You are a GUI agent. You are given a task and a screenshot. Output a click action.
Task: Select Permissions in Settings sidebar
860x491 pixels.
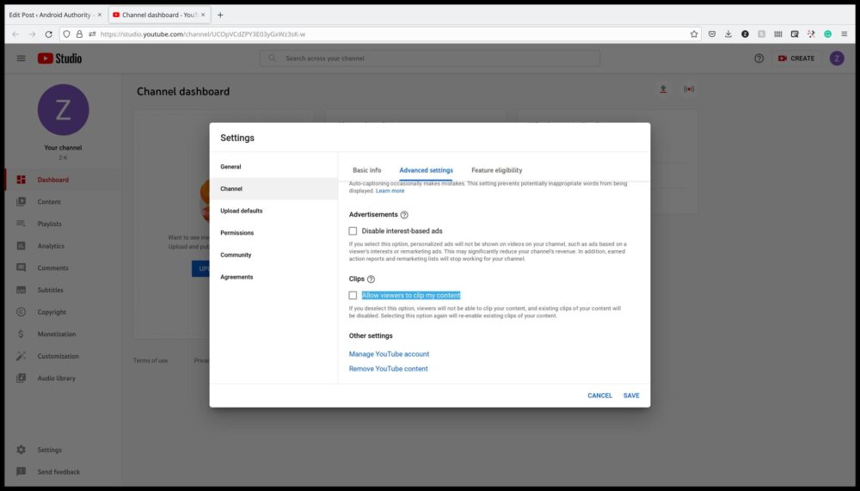273,233
